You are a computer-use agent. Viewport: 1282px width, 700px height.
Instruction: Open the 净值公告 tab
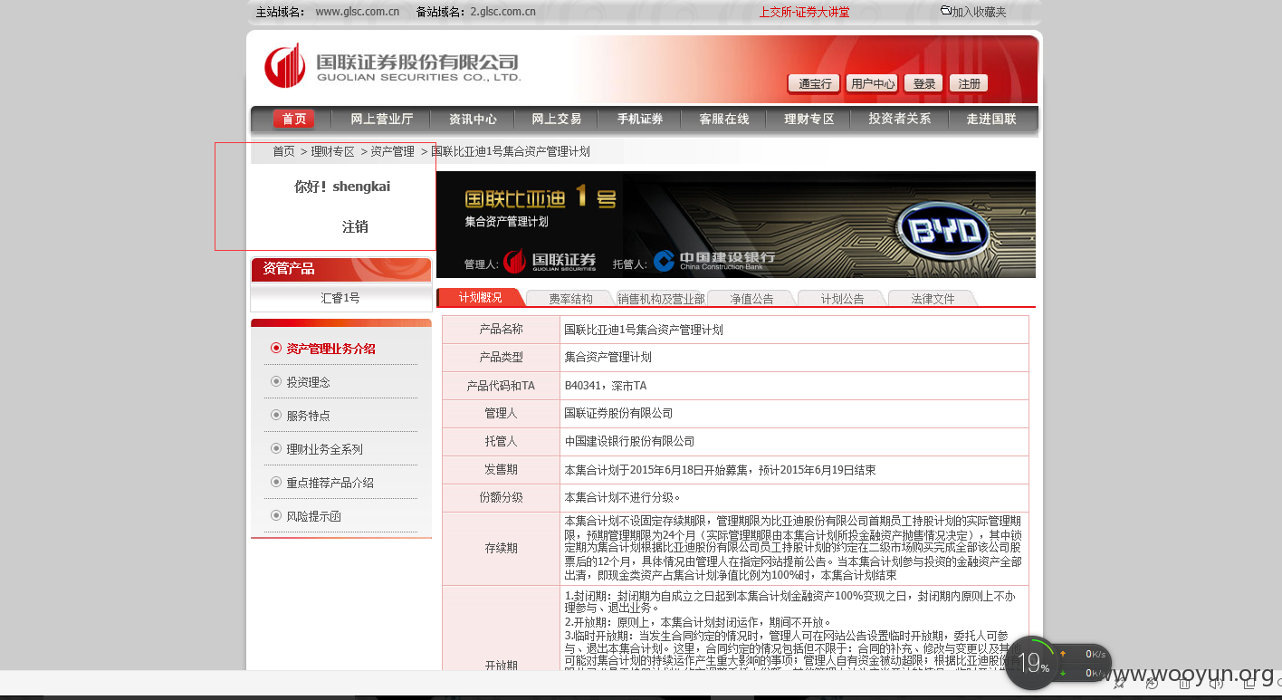pyautogui.click(x=751, y=298)
